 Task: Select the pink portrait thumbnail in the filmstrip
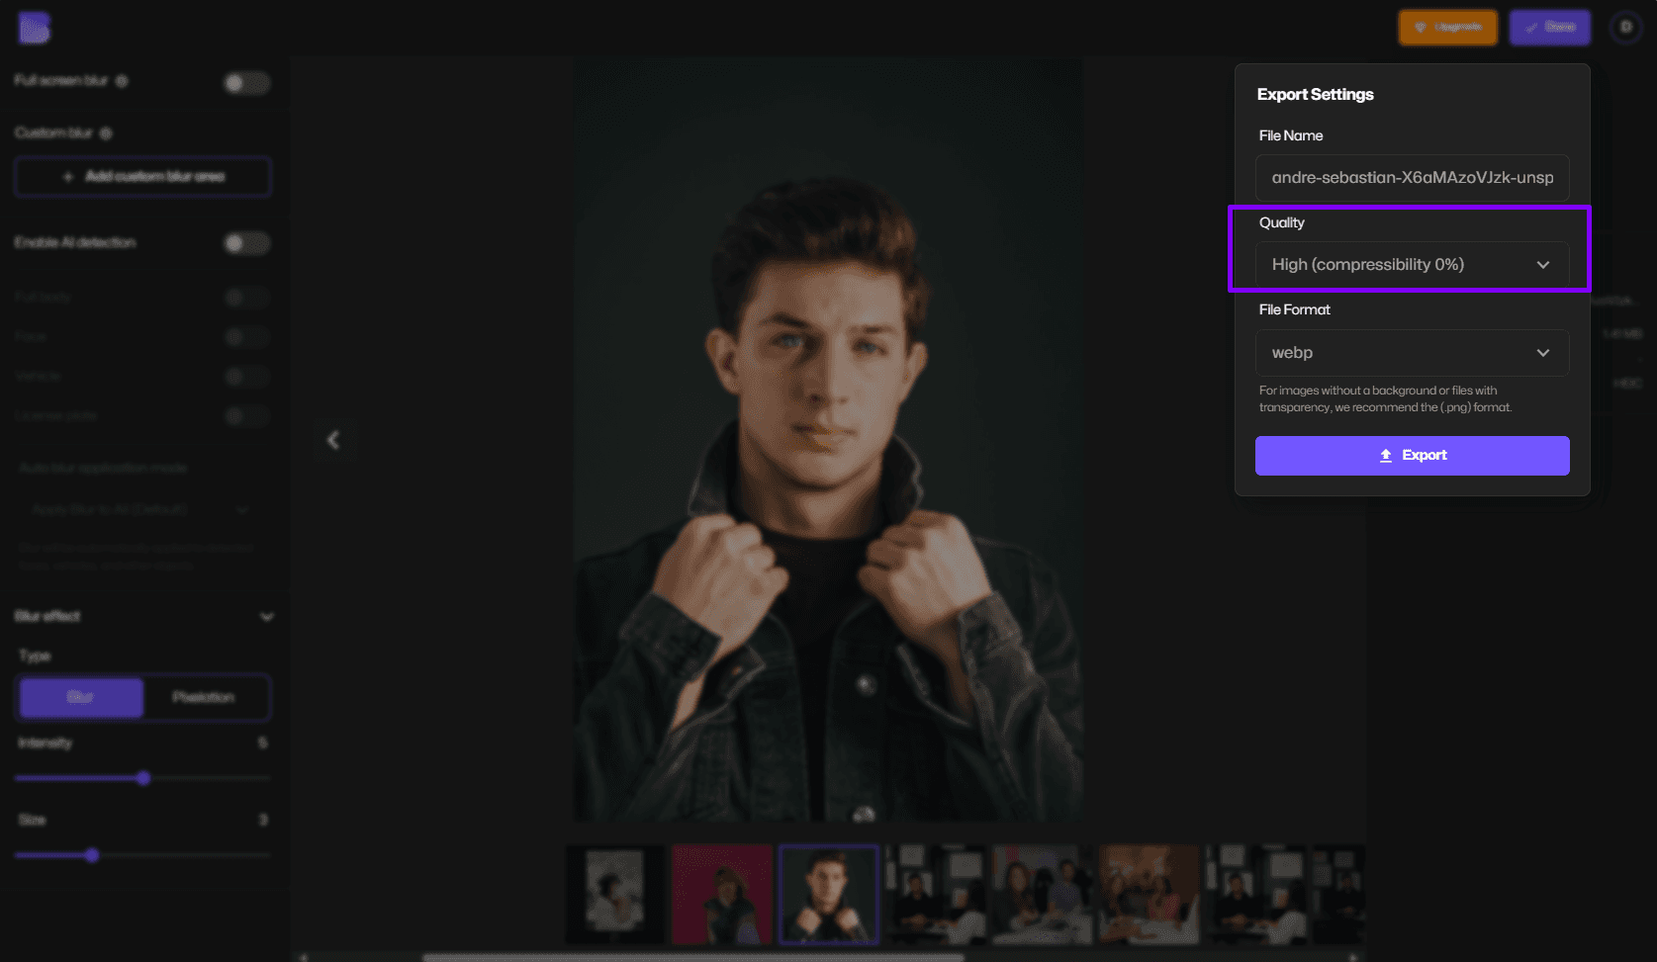721,894
